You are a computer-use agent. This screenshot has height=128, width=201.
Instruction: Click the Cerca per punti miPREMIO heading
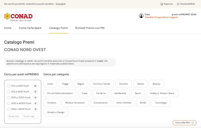21,75
